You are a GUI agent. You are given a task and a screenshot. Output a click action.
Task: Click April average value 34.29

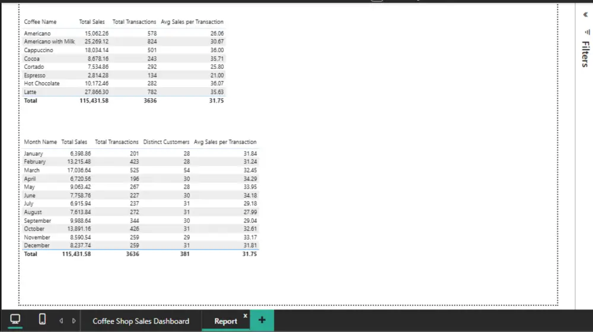pos(250,178)
